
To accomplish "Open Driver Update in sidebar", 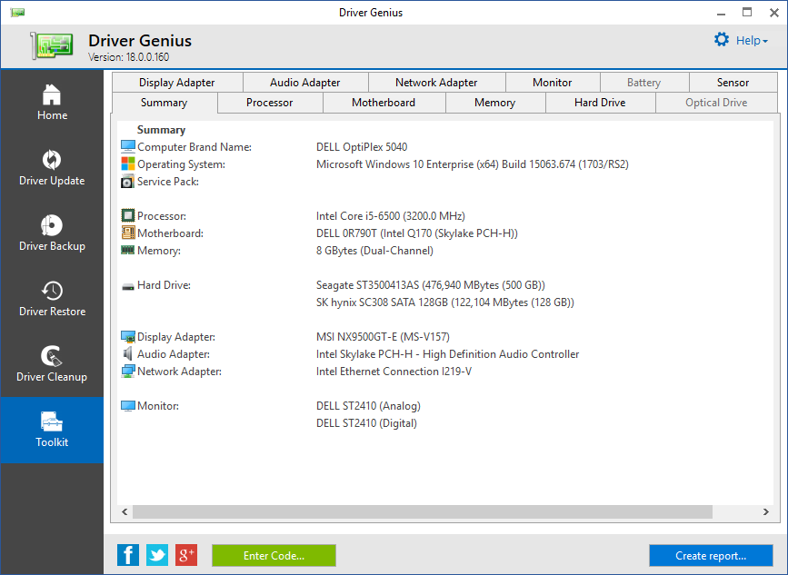I will click(52, 167).
